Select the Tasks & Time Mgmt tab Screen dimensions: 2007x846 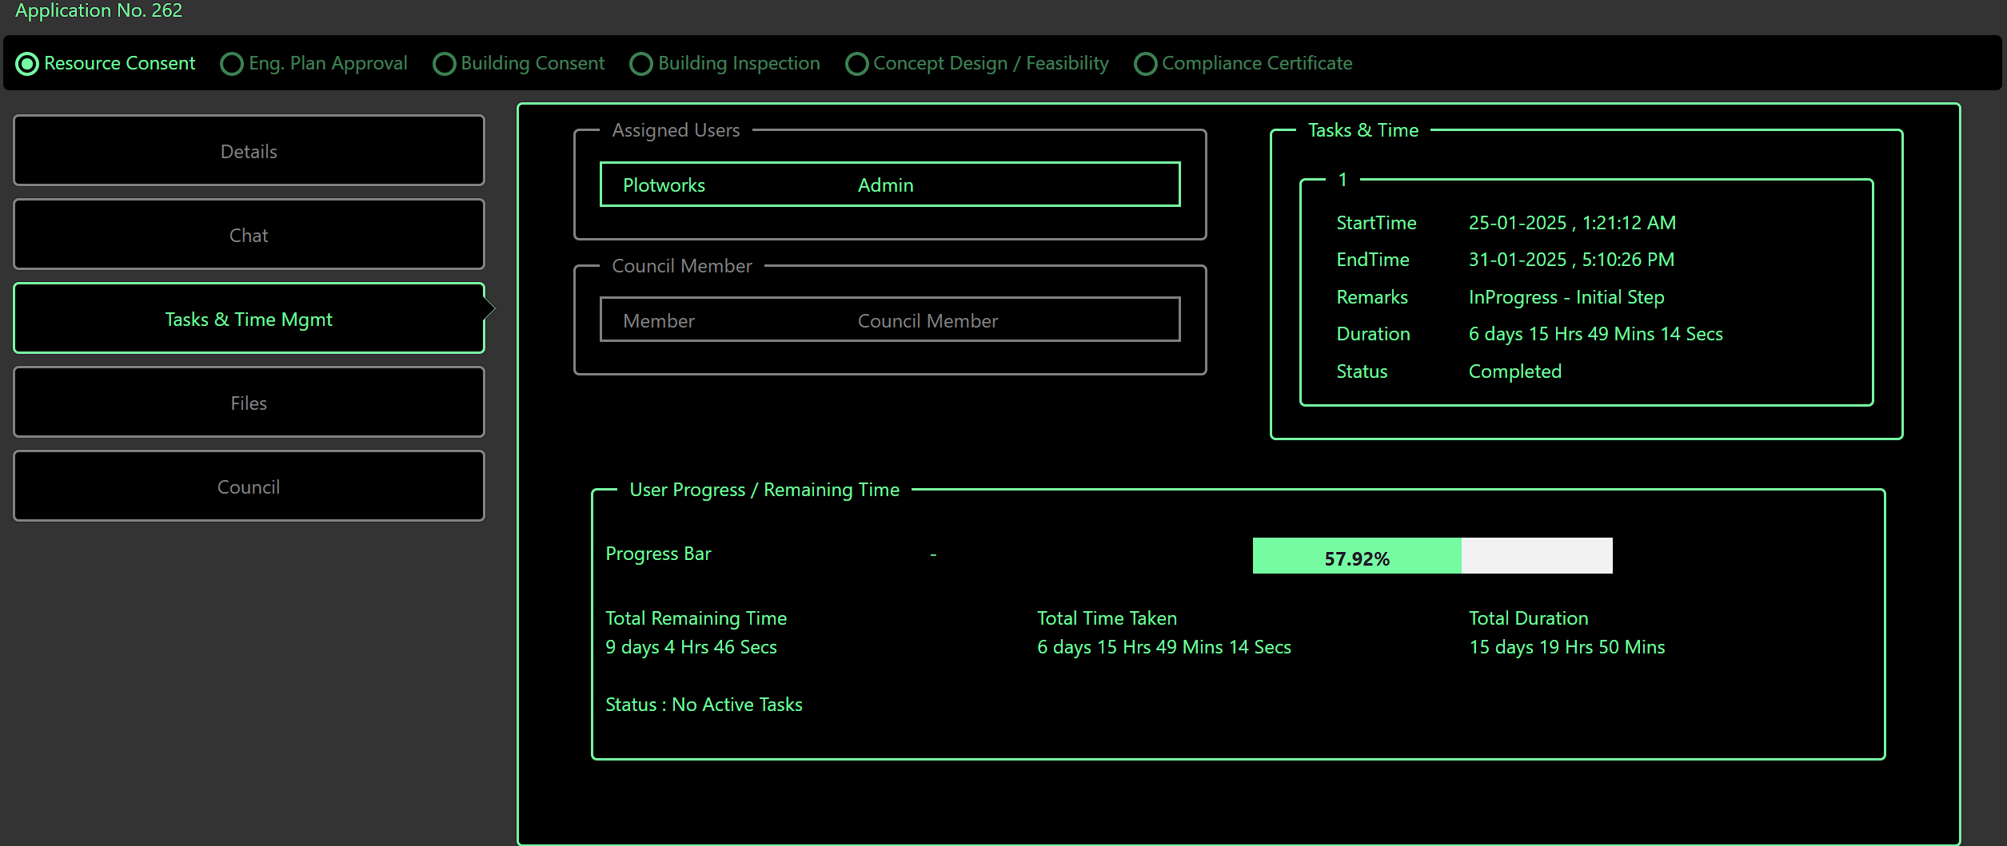coord(248,318)
